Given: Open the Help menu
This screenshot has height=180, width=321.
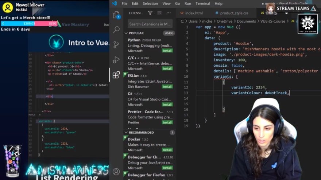Looking at the screenshot, I should pyautogui.click(x=218, y=4).
